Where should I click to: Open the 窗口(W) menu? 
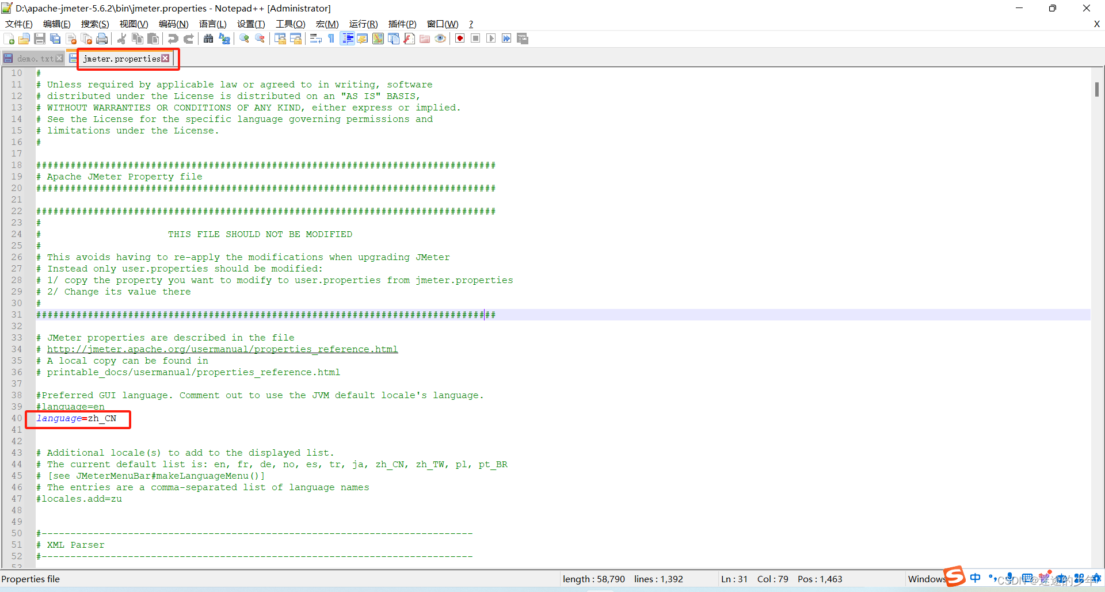point(443,24)
